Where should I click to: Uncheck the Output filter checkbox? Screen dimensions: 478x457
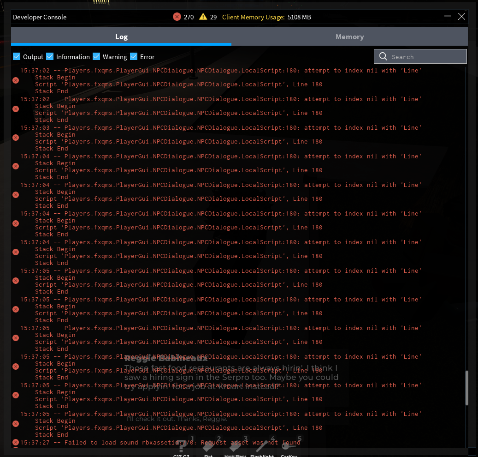click(x=17, y=57)
